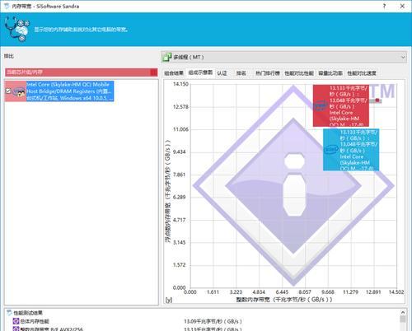This screenshot has height=331, width=412.
Task: Click the 性能测试结果 header icon
Action: coord(10,312)
